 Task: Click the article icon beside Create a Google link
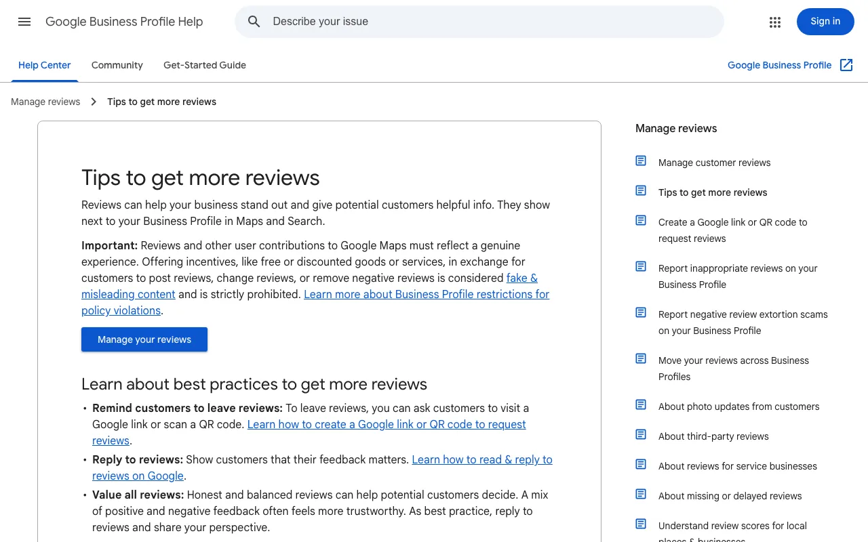click(641, 220)
